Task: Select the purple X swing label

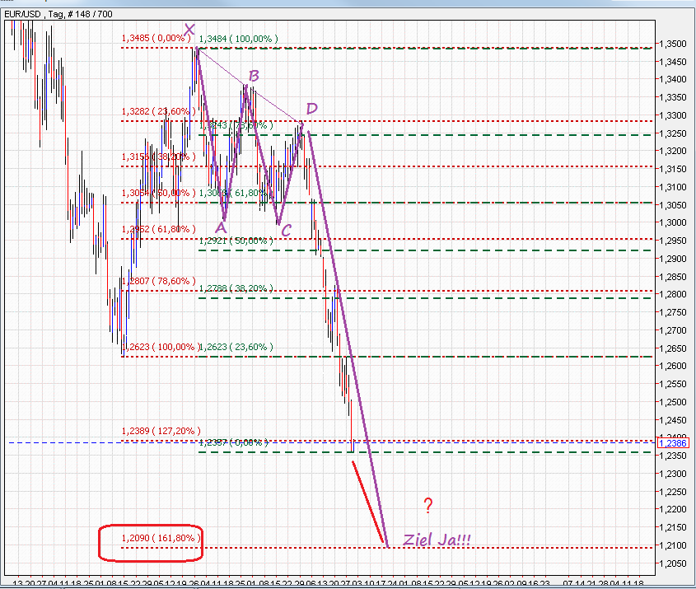Action: (x=189, y=29)
